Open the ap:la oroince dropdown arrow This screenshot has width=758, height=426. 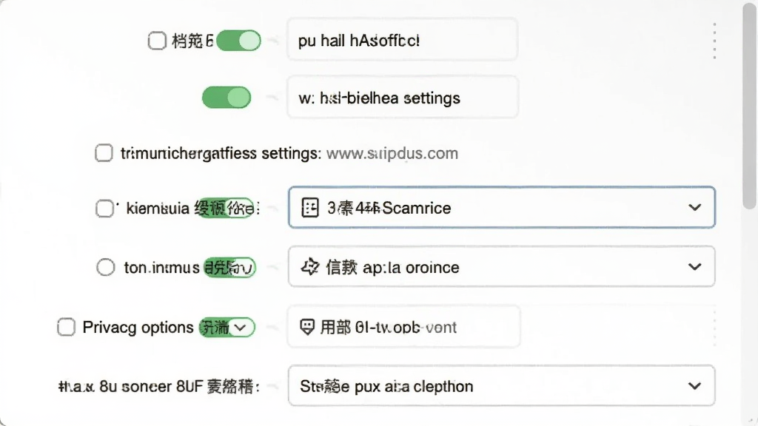click(x=694, y=266)
